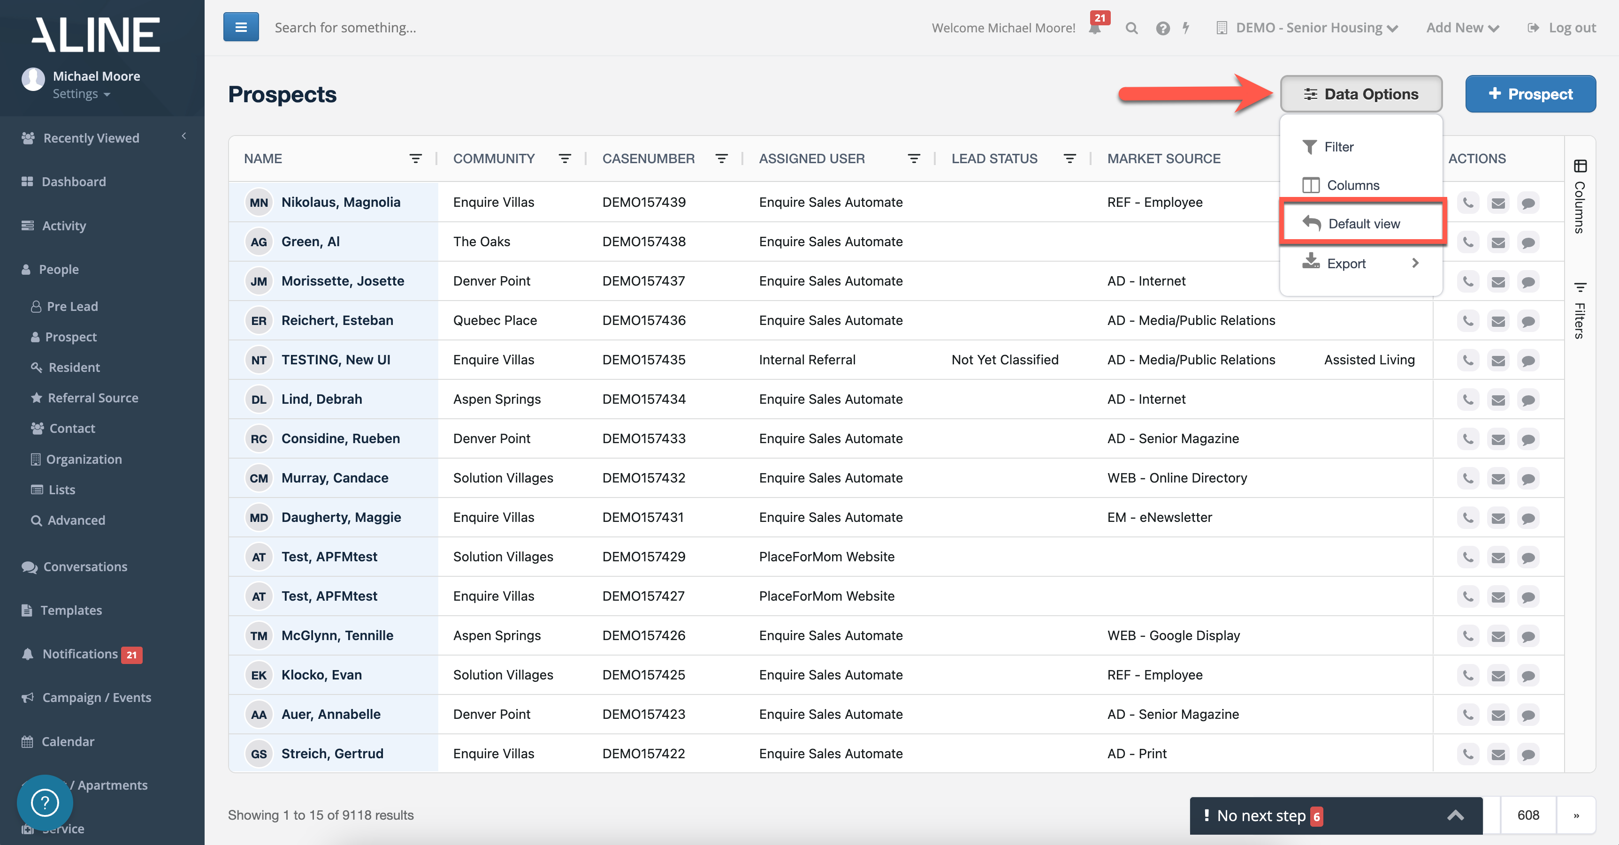Click the magnifying glass search icon
The width and height of the screenshot is (1619, 845).
point(1131,28)
